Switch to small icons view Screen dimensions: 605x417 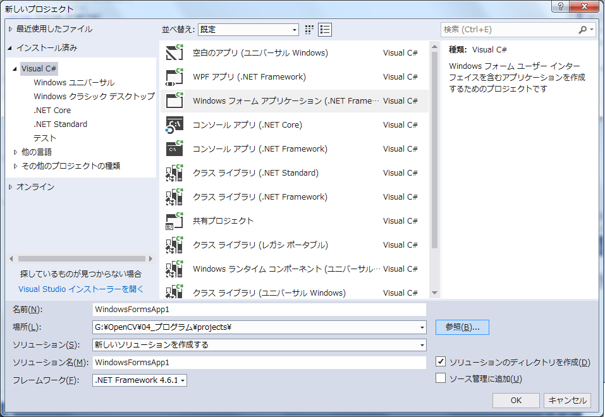(x=309, y=30)
